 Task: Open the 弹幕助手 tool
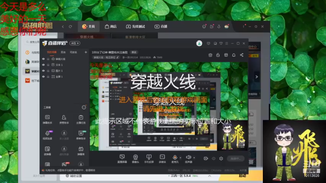[47, 119]
